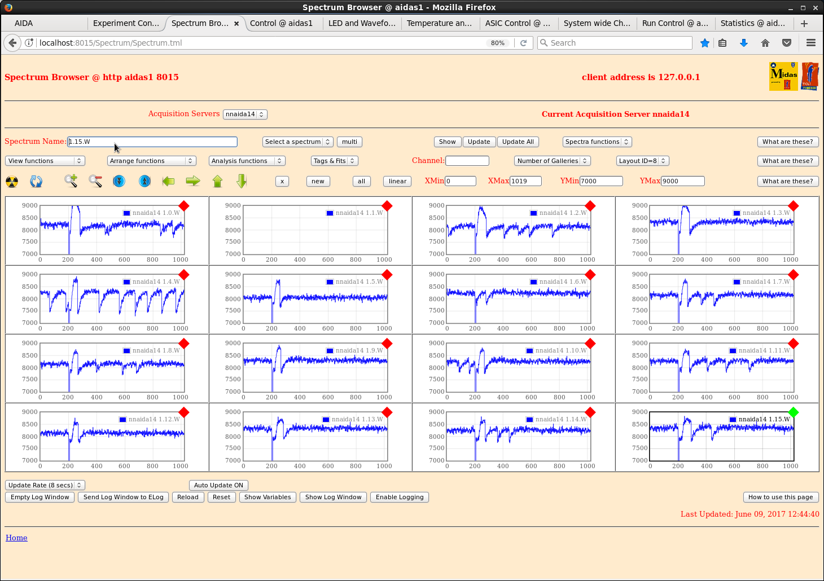Show bookmarks list icon in toolbar
824x581 pixels.
pyautogui.click(x=722, y=43)
